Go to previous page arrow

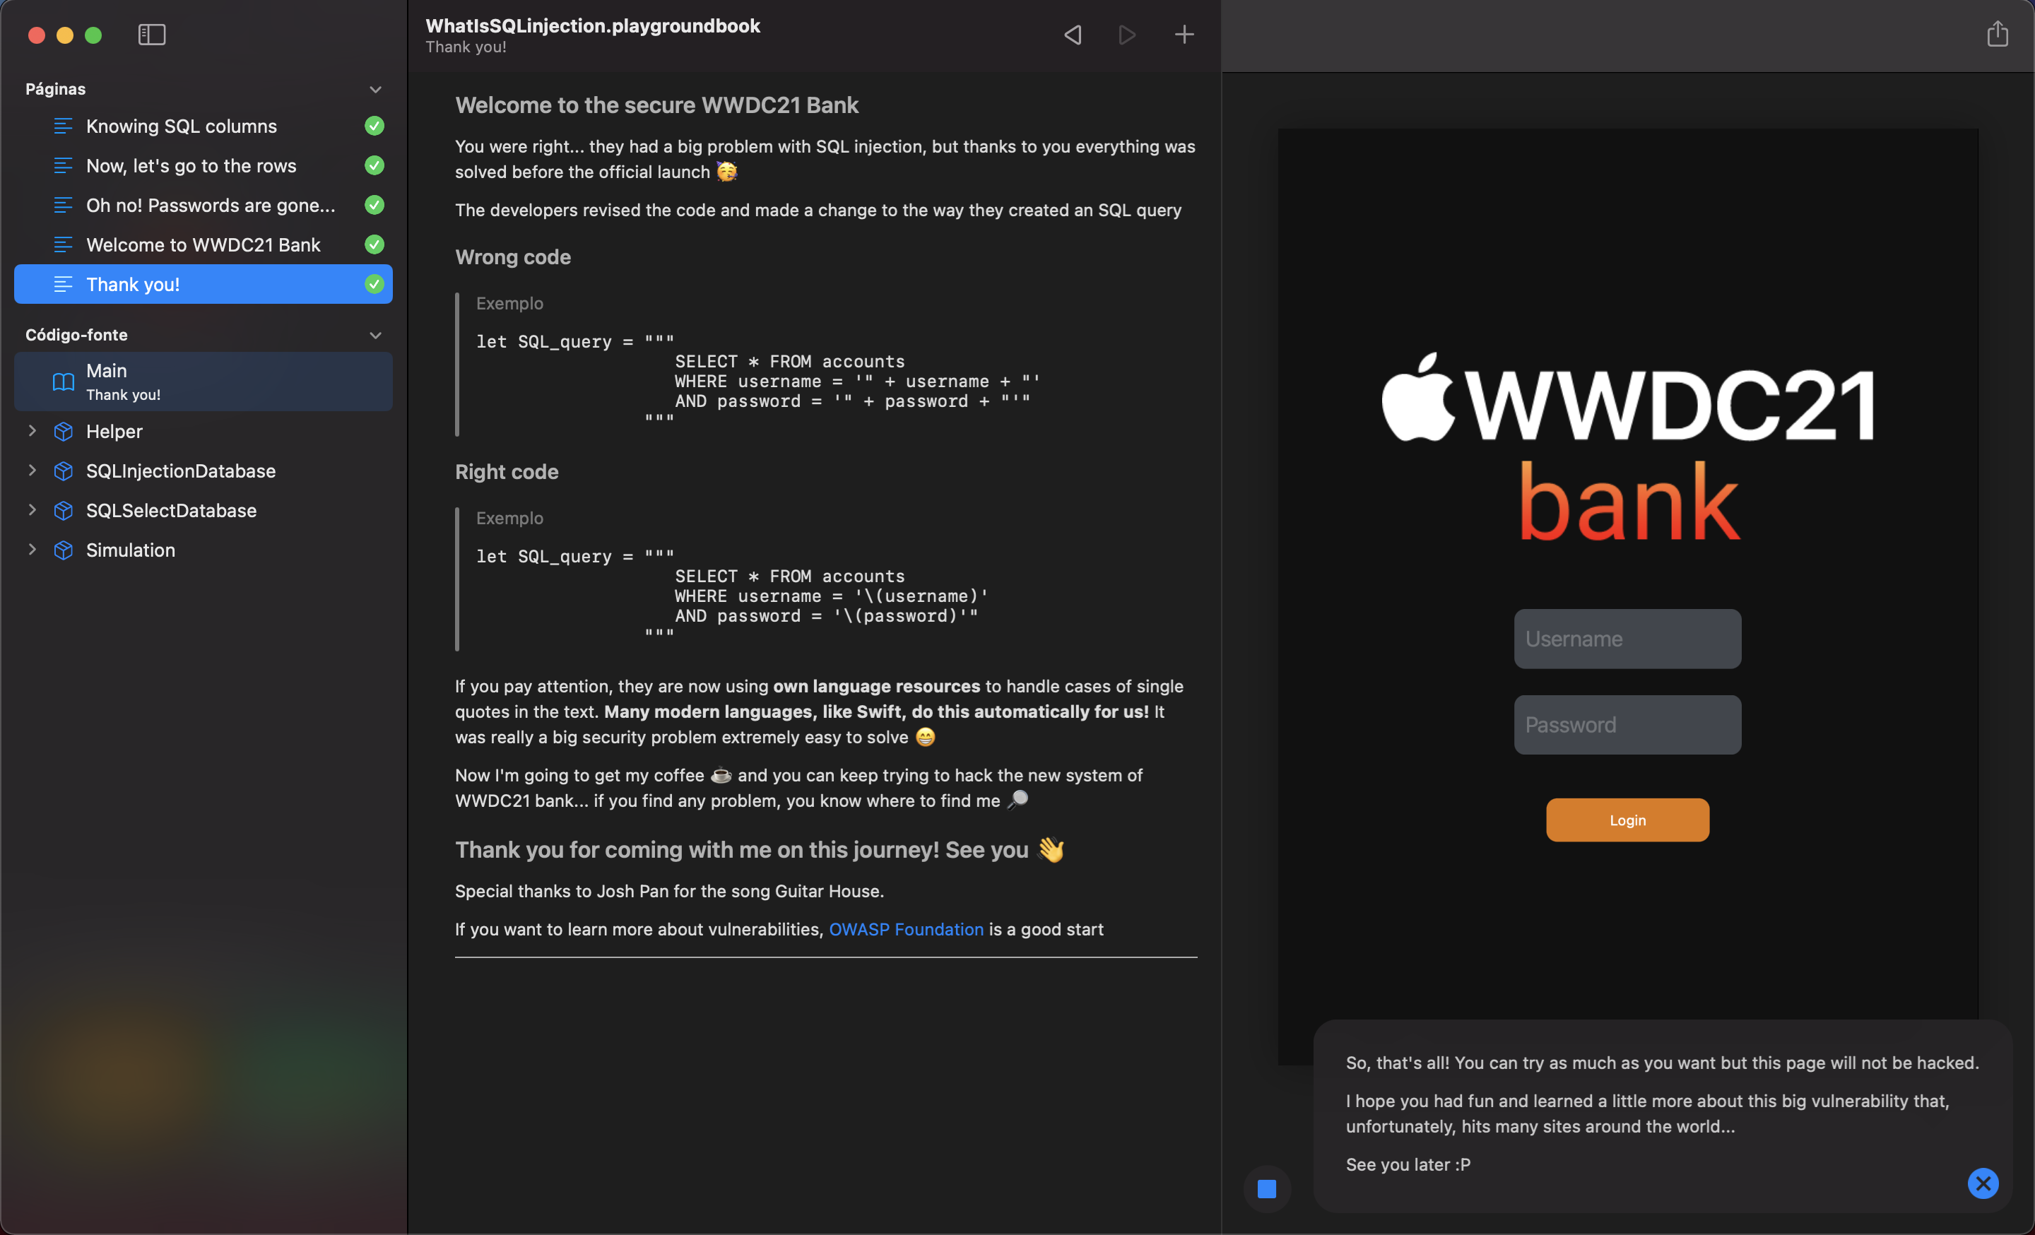[x=1073, y=35]
